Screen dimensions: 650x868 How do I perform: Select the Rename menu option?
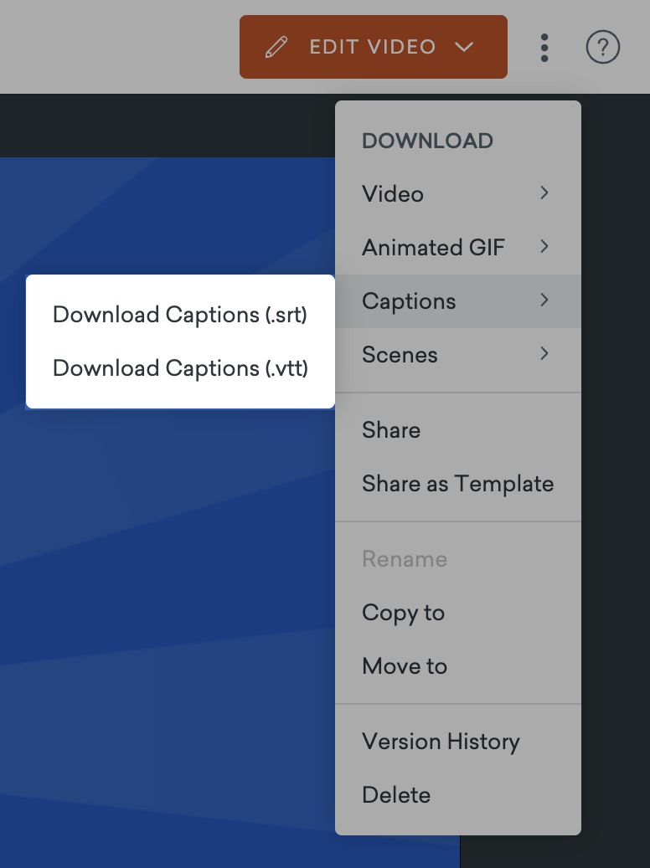tap(457, 559)
